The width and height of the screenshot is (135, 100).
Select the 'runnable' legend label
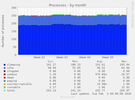[x=14, y=87]
